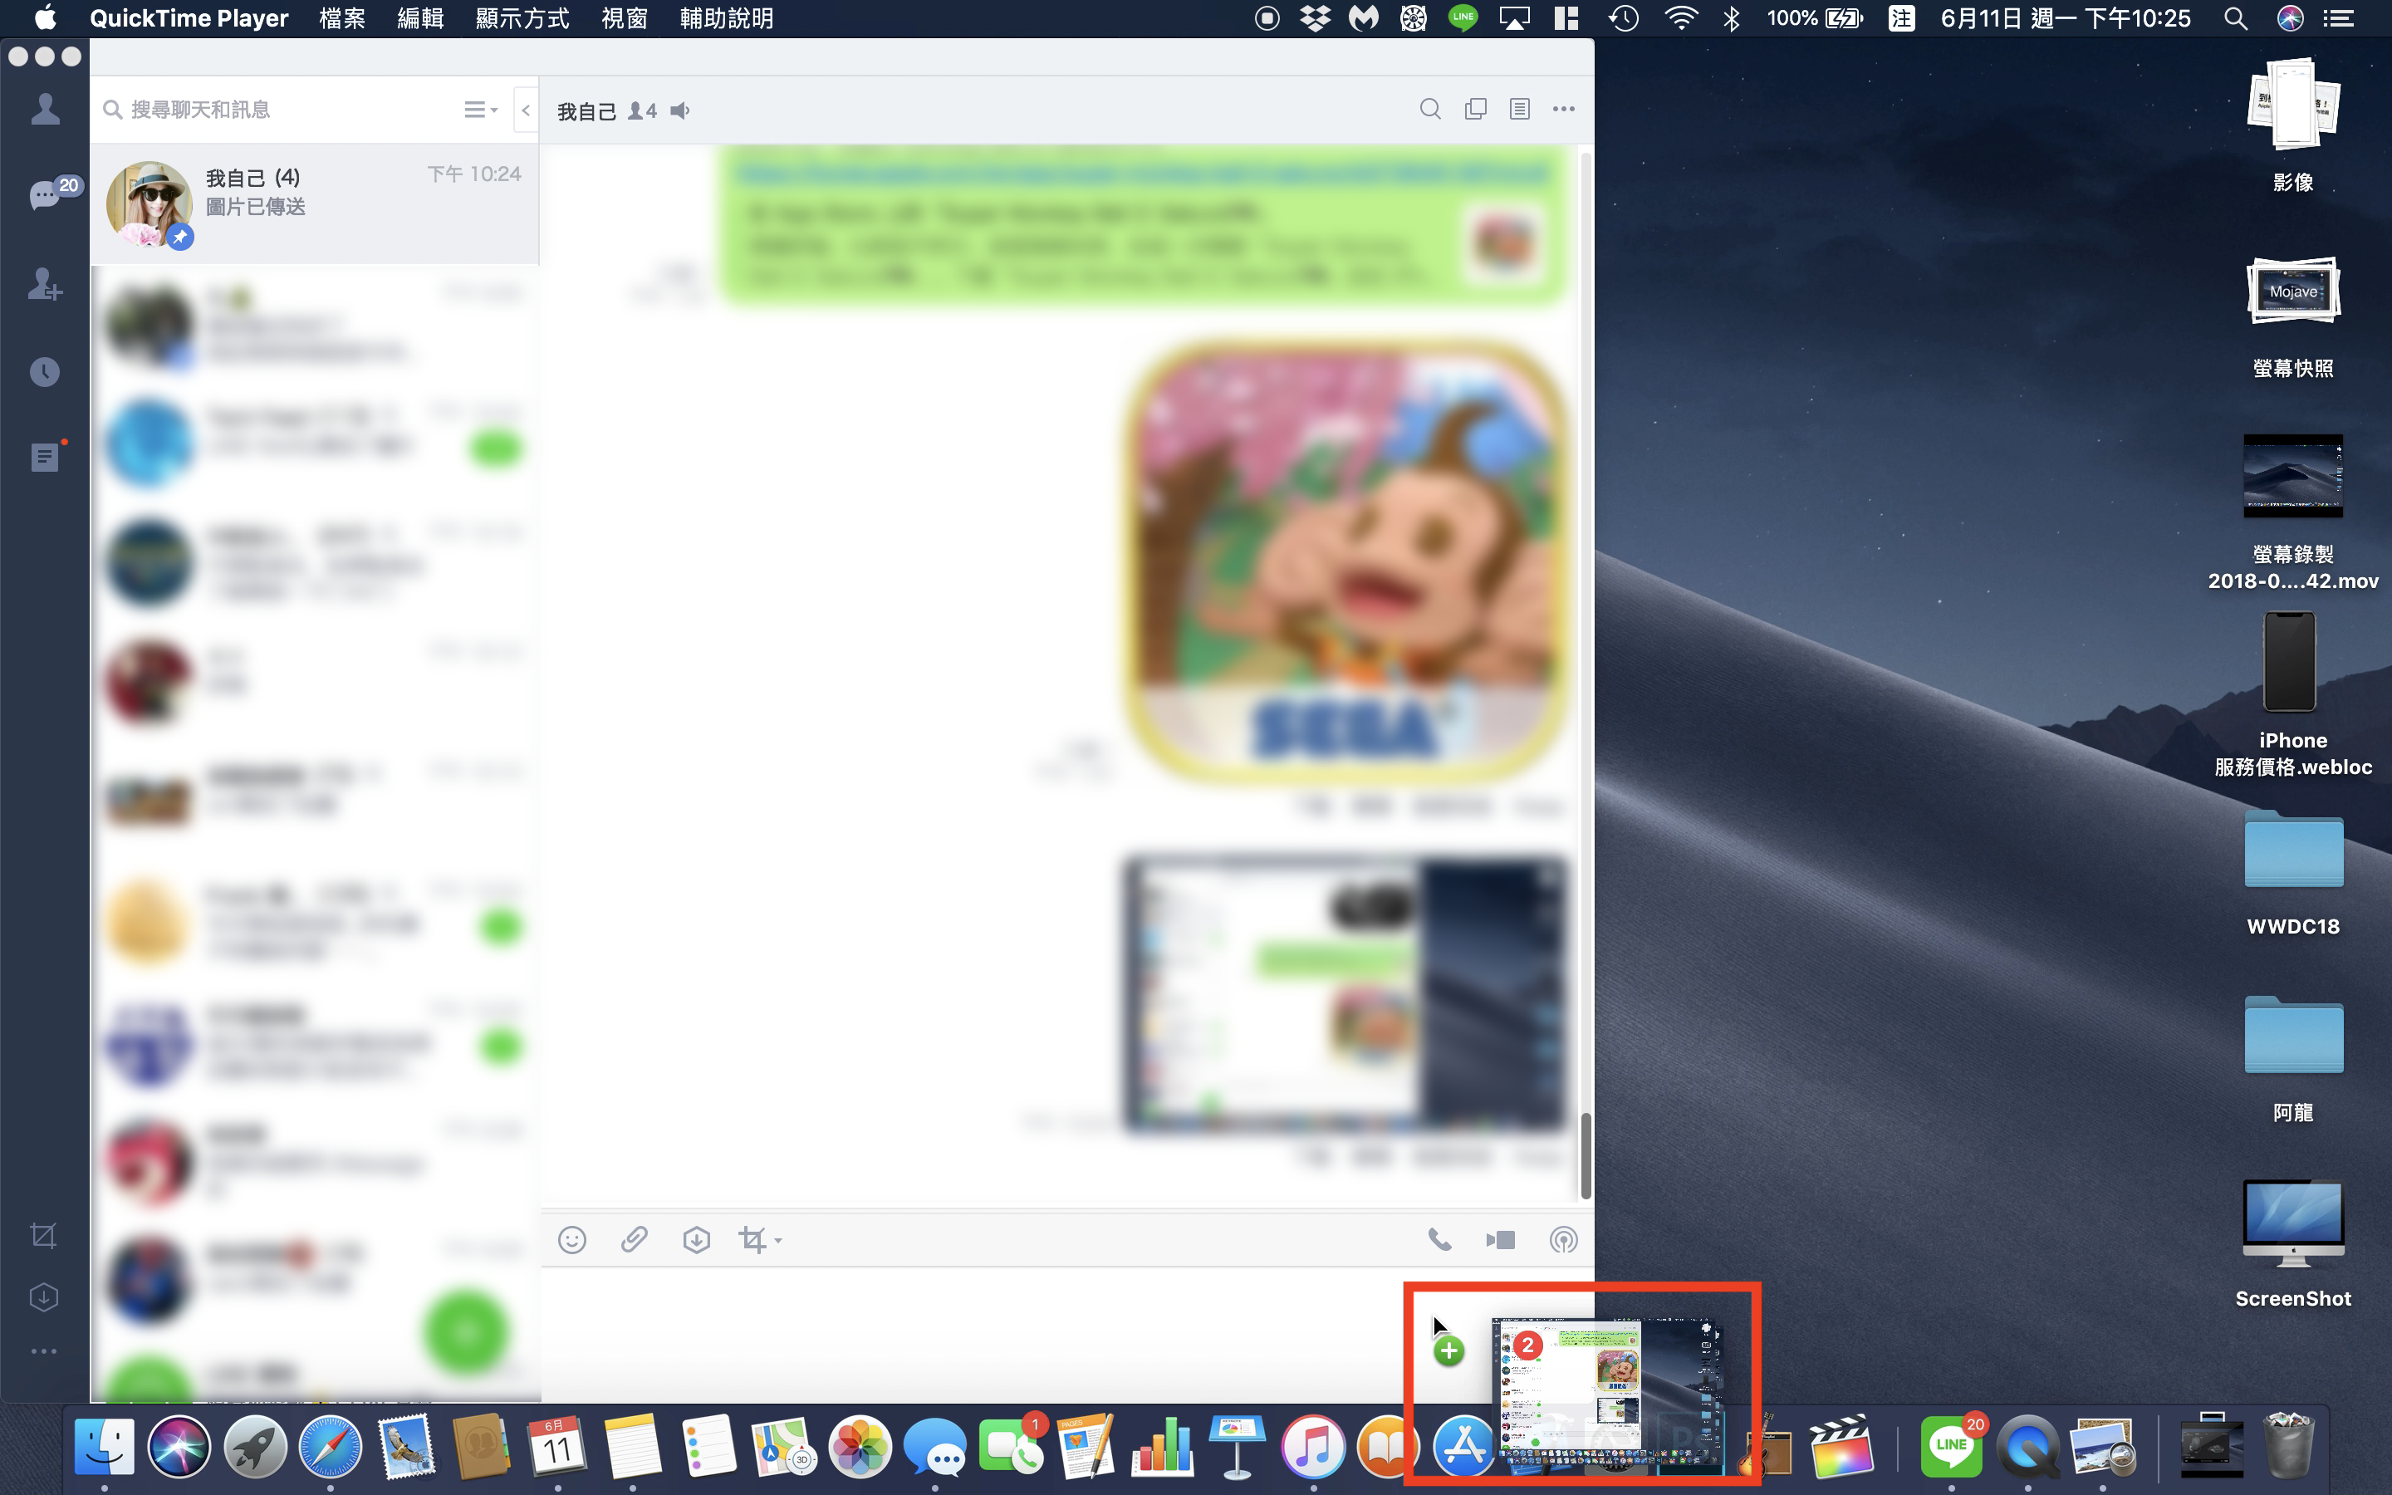Open the QuickTime Player app menu
This screenshot has width=2392, height=1495.
click(x=189, y=17)
